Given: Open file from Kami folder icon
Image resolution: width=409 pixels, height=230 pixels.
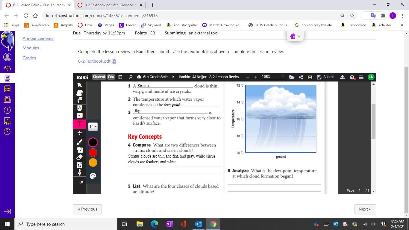Looking at the screenshot, I should pos(292,77).
